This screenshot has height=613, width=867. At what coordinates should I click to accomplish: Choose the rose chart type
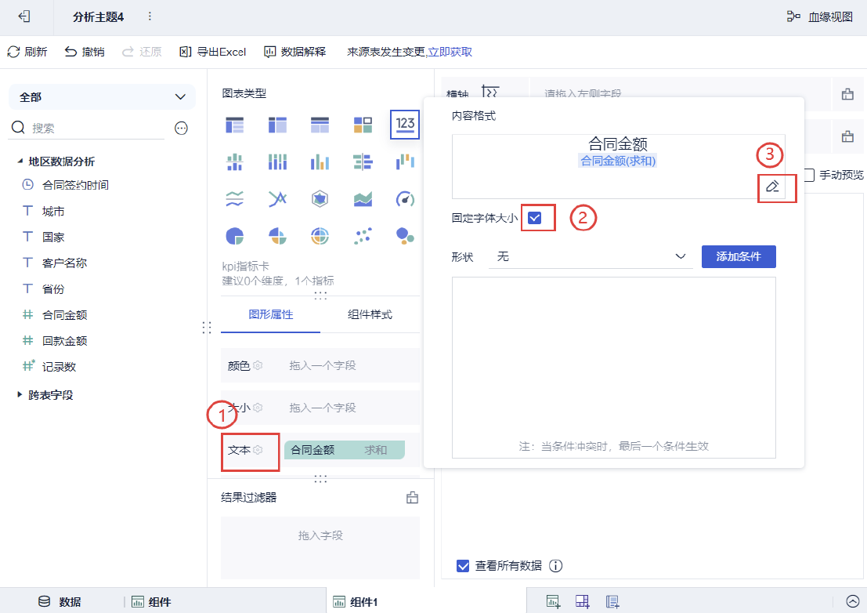pos(277,236)
